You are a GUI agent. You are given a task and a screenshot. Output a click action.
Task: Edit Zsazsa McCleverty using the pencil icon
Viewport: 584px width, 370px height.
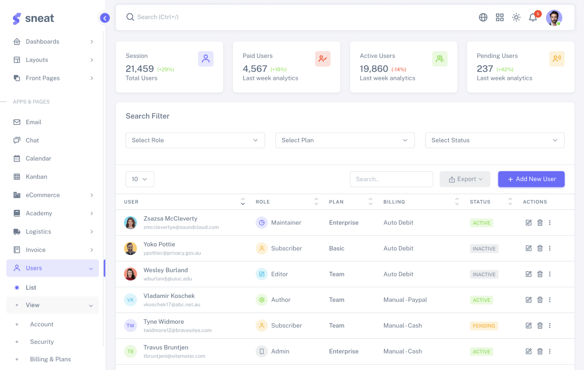coord(529,222)
